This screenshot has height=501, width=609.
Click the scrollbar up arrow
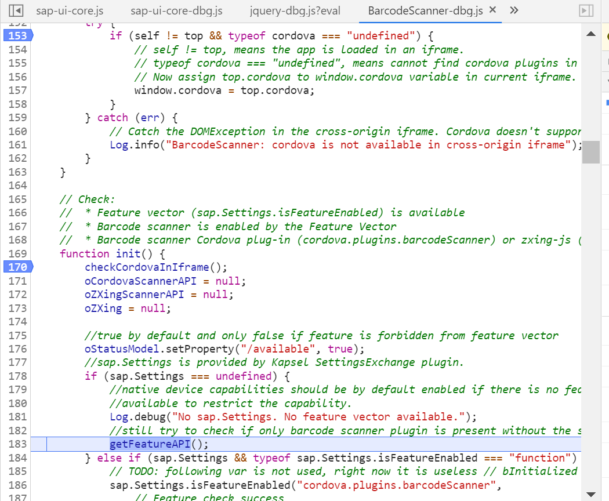pos(591,33)
